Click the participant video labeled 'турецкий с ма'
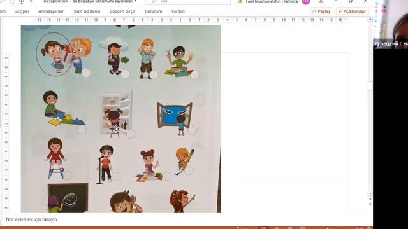The height and width of the screenshot is (229, 408). pyautogui.click(x=391, y=24)
